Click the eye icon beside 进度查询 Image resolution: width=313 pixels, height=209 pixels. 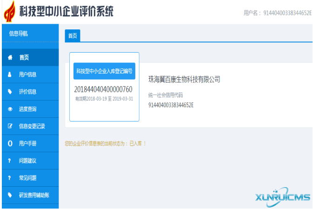[x=10, y=109]
